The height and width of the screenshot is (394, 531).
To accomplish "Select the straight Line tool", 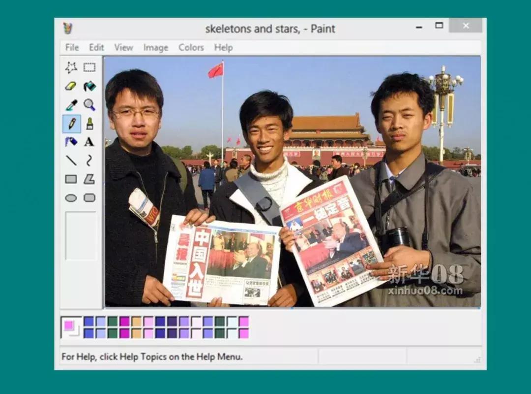I will (x=71, y=160).
